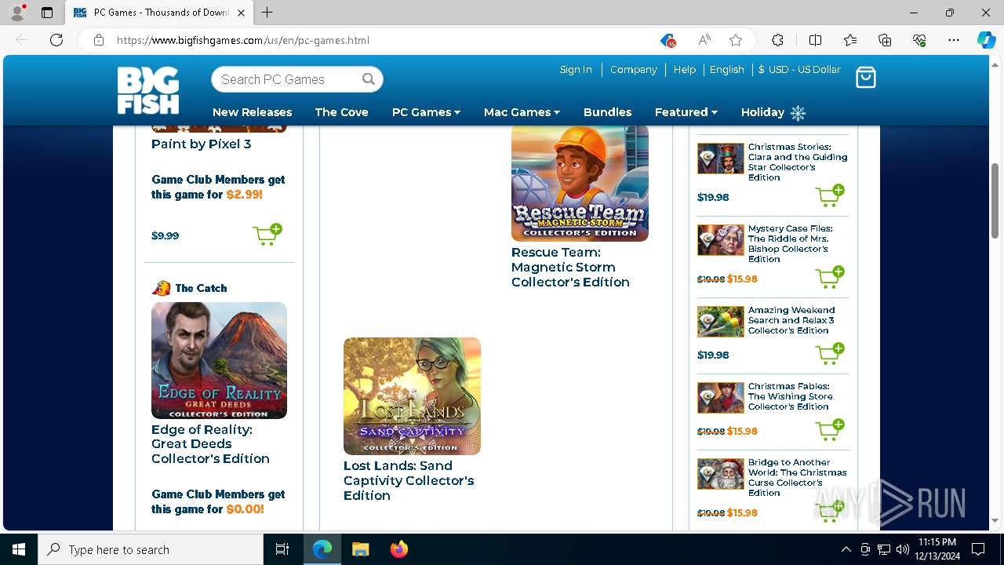Open Paint by Pixel 3 title link
1004x565 pixels.
point(201,144)
